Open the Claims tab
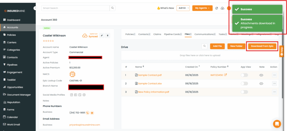The height and width of the screenshot is (131, 287). (x=157, y=34)
